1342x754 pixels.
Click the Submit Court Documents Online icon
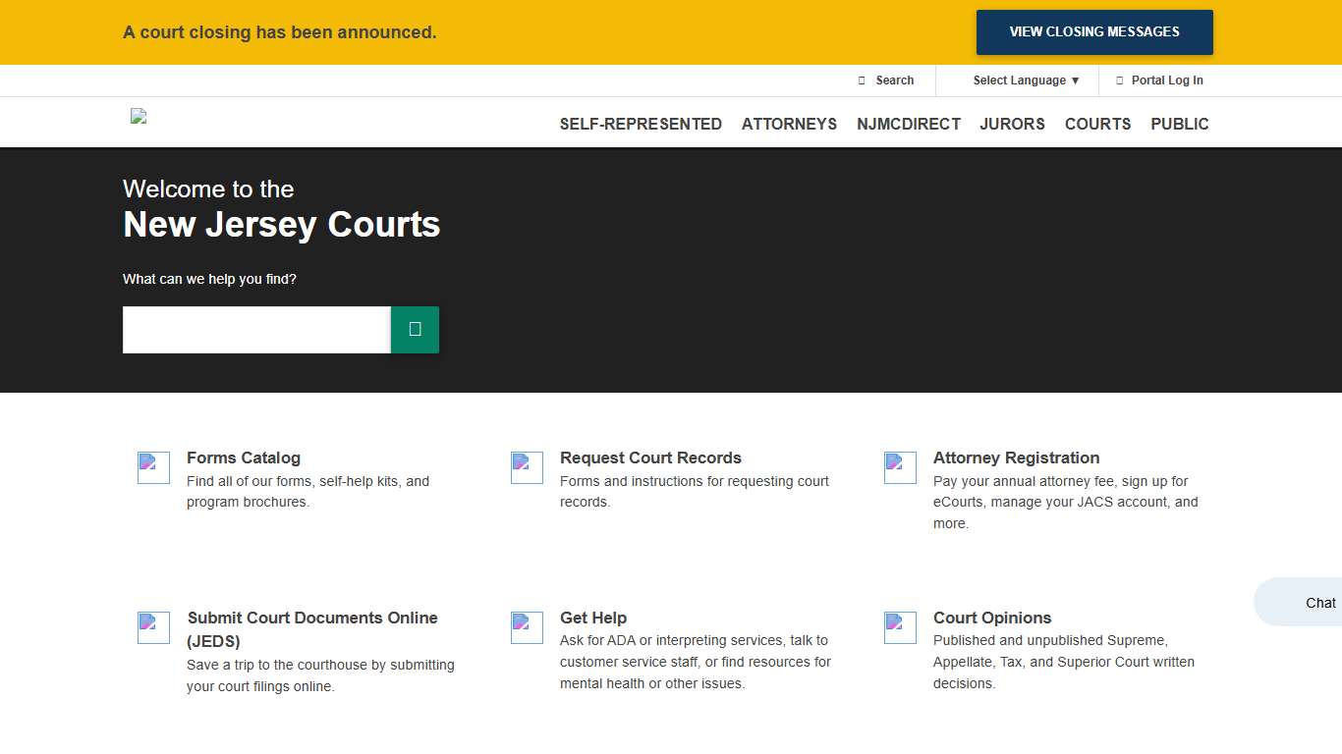[x=153, y=627]
